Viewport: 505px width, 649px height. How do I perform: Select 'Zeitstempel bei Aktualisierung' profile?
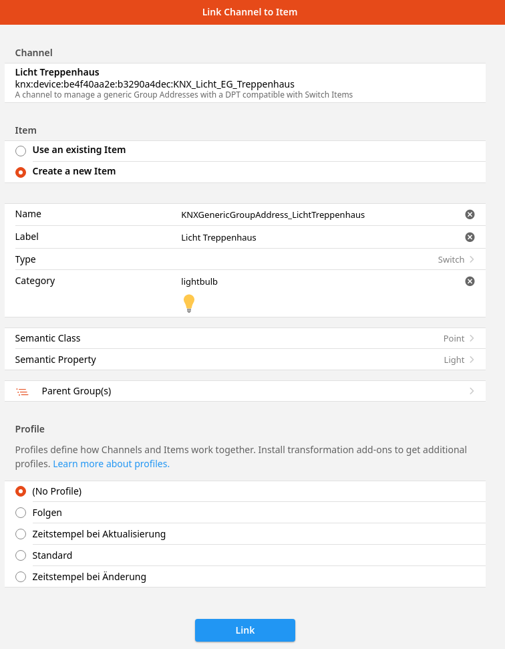[21, 535]
